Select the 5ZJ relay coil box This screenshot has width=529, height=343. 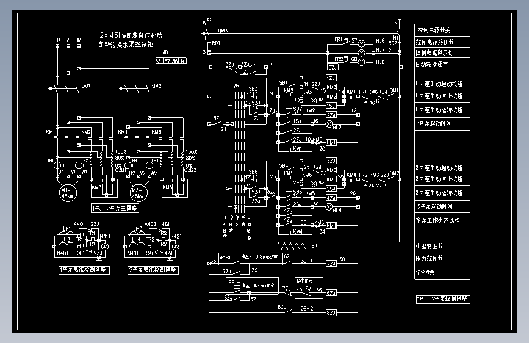click(x=333, y=67)
